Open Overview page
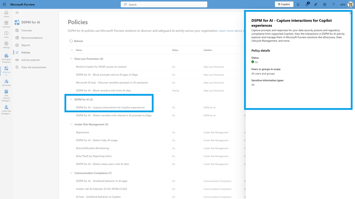The image size is (355, 199). 27,30
